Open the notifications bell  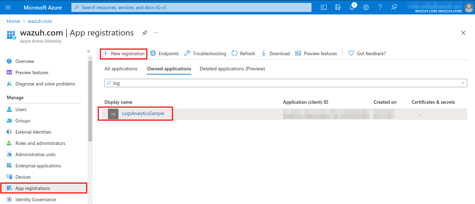click(352, 7)
